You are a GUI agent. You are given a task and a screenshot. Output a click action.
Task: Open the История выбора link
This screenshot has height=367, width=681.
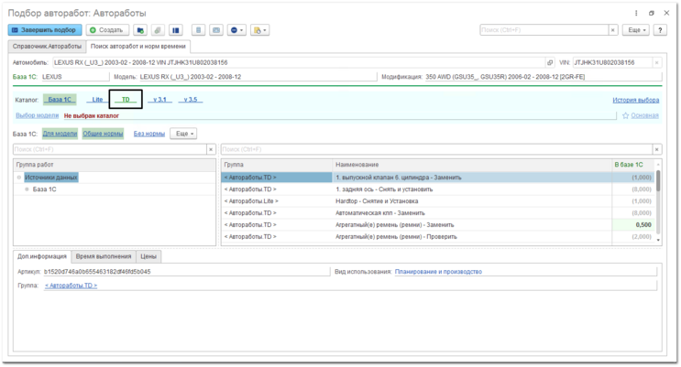(x=635, y=100)
